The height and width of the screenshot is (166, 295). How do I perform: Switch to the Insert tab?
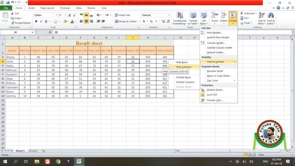(31, 8)
